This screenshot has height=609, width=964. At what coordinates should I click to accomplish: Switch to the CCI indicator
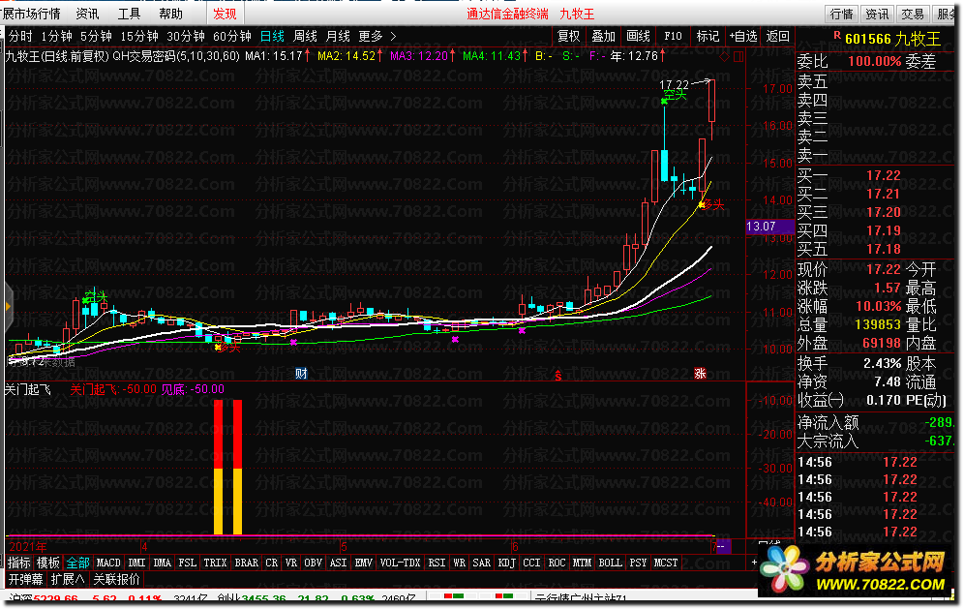[x=531, y=563]
